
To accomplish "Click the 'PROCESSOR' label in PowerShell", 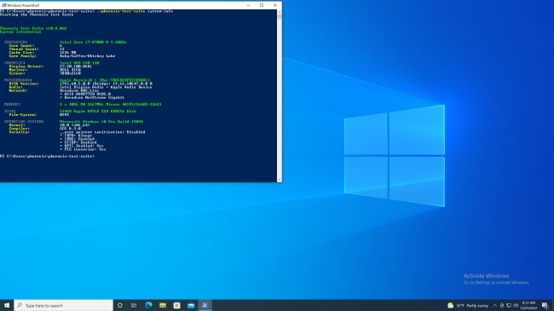I will click(x=15, y=42).
